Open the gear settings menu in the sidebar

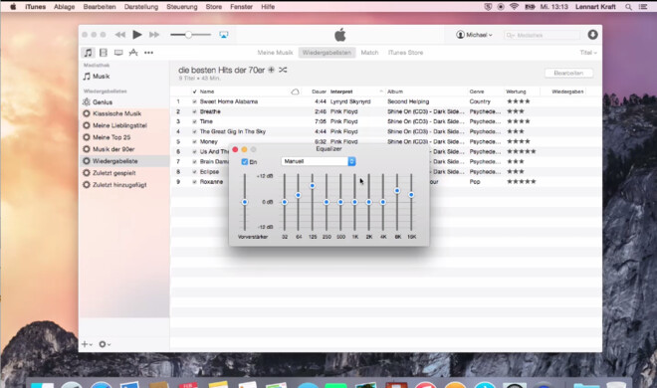[105, 344]
